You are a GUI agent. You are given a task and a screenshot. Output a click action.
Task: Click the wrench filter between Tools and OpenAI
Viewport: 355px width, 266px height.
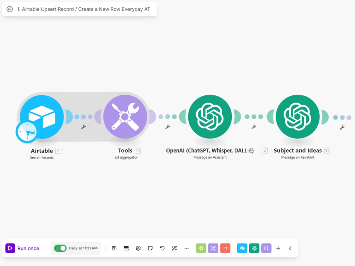168,127
